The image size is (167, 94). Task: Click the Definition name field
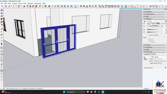click(160, 61)
